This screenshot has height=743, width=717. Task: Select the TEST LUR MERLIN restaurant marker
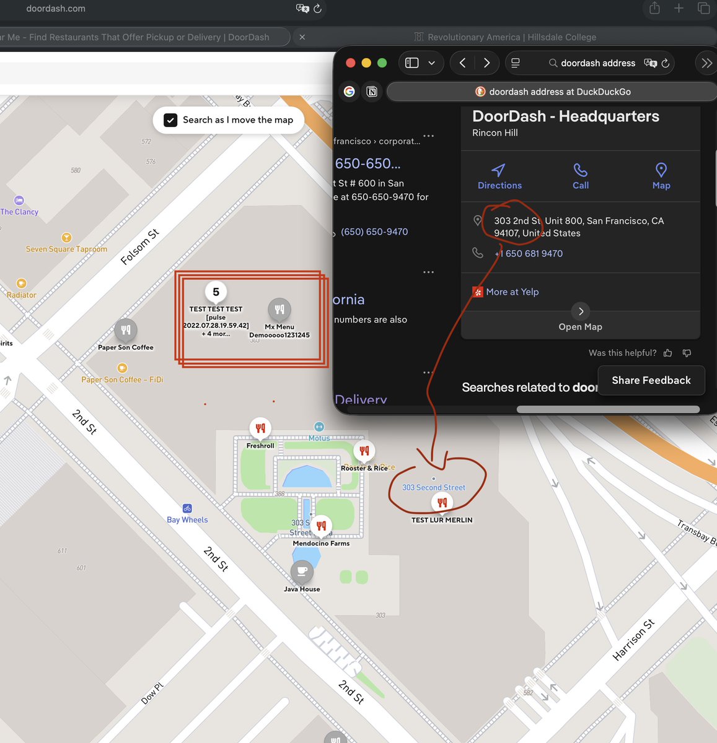[x=442, y=503]
